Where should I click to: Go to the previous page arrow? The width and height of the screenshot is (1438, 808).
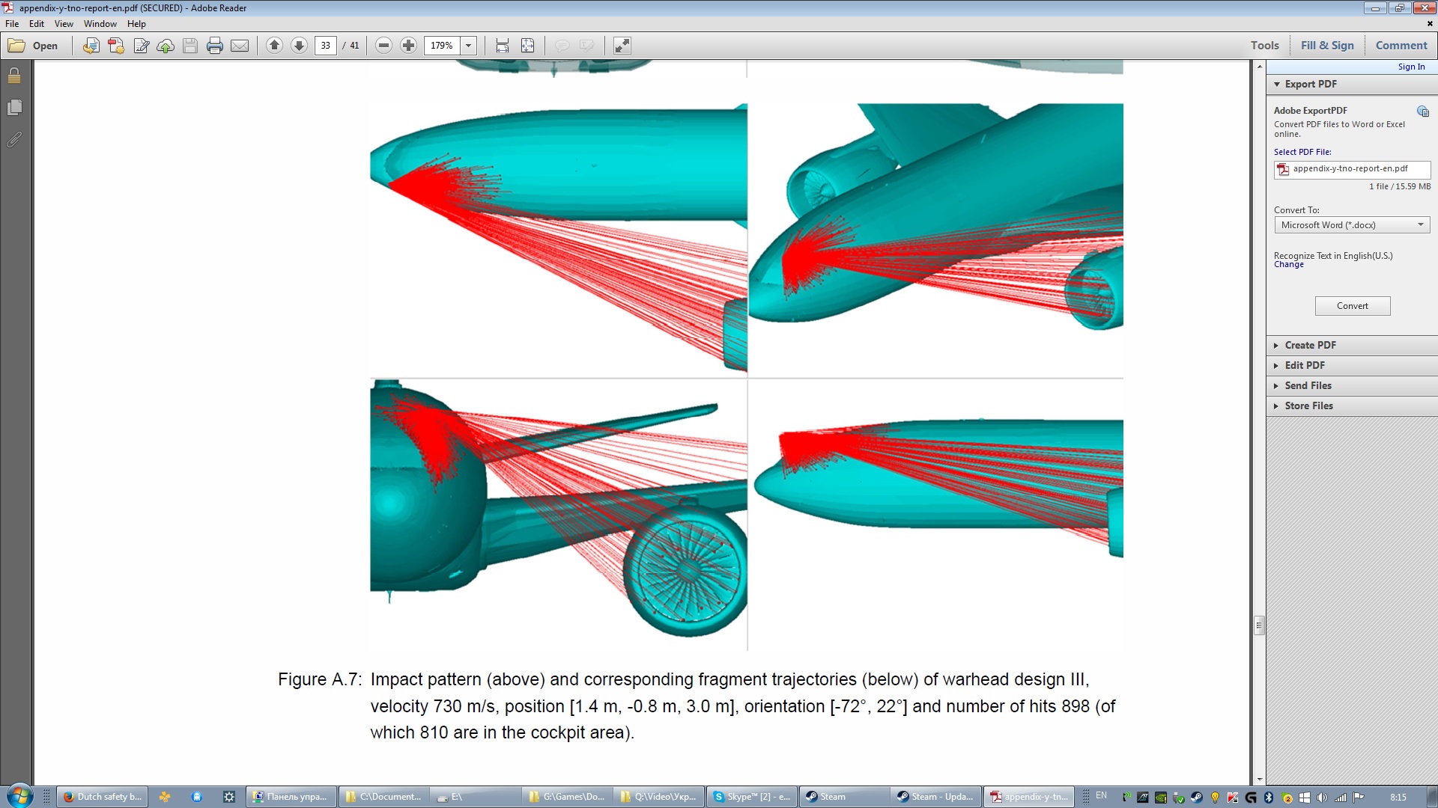coord(274,46)
